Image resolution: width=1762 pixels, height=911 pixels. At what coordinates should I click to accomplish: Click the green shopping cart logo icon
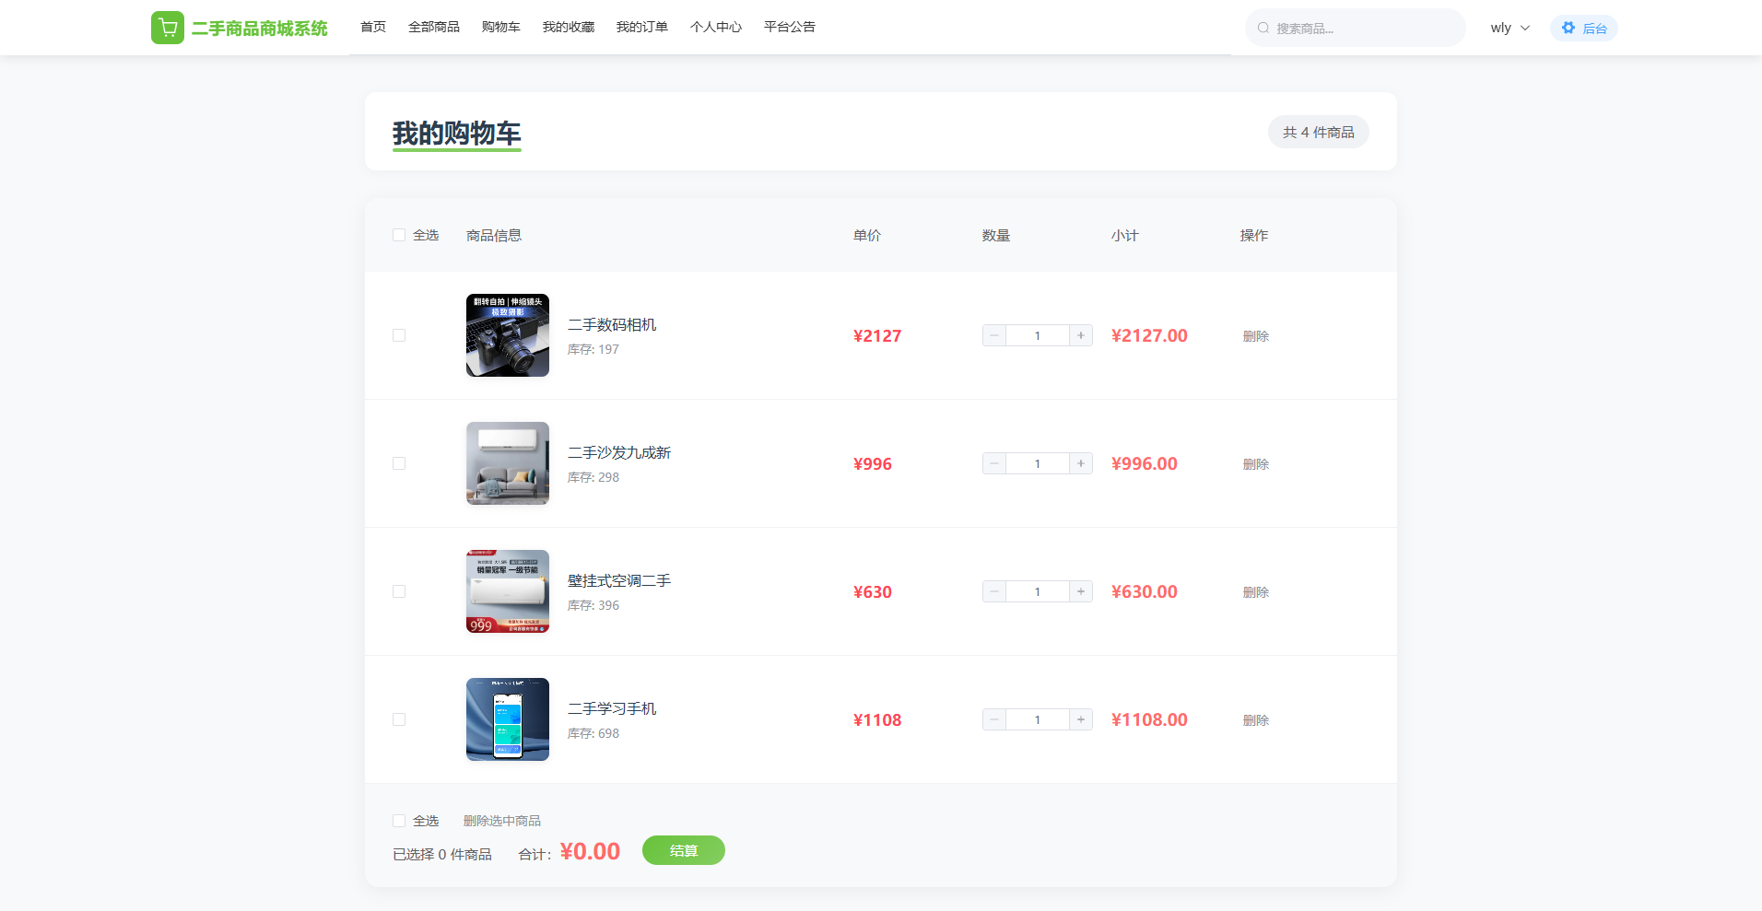point(168,28)
